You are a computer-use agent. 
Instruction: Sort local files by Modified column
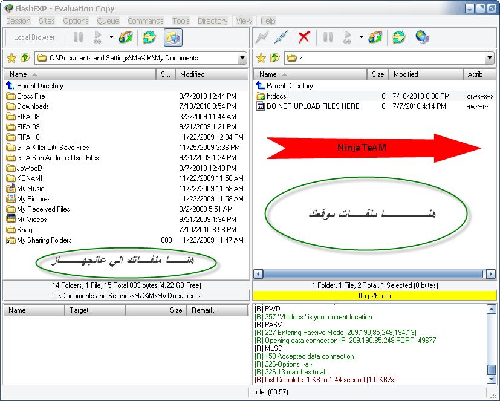click(x=212, y=74)
